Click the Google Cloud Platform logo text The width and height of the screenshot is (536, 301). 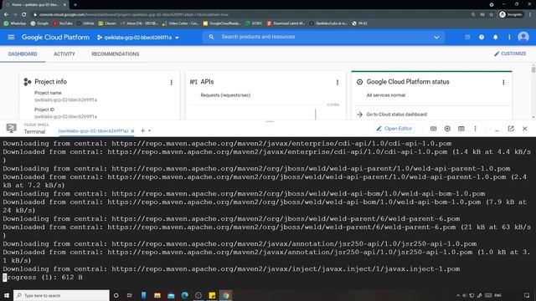coord(55,37)
